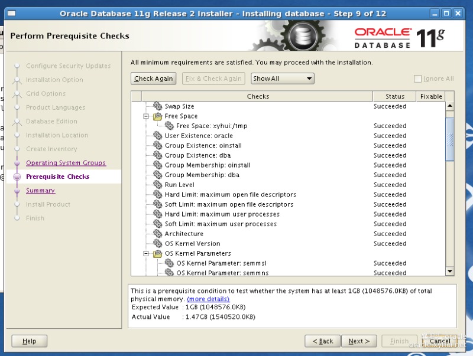Click gear icon next to User Existence: oracle

157,136
